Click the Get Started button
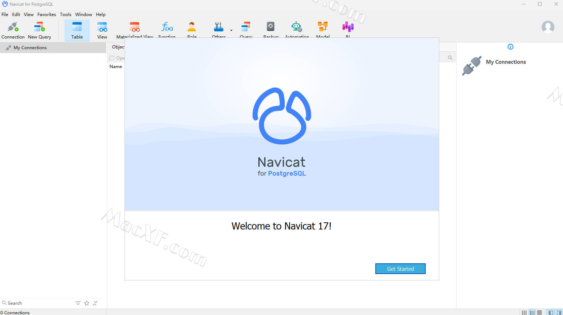Viewport: 563px width, 315px height. pyautogui.click(x=400, y=269)
